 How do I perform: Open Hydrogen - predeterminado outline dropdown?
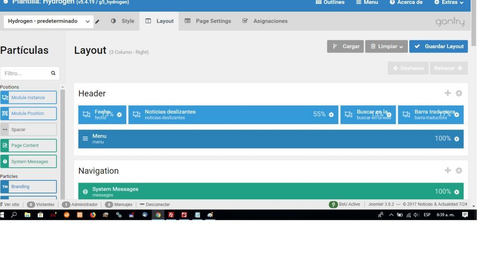(x=49, y=21)
